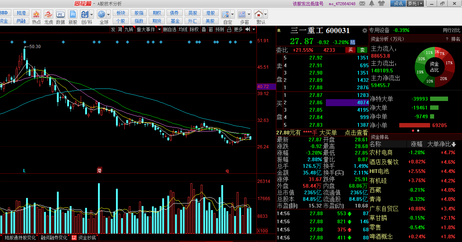Click the skin T-shirt icon
The width and height of the screenshot is (462, 242).
pyautogui.click(x=381, y=4)
